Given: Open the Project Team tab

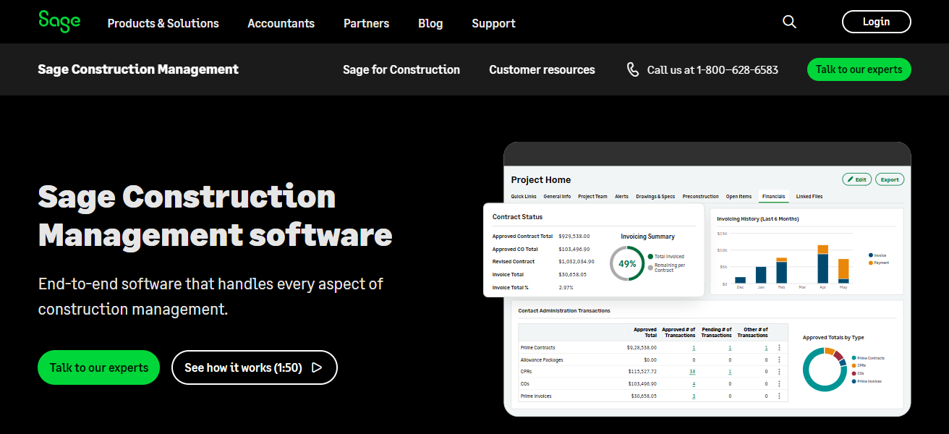Looking at the screenshot, I should pos(592,197).
